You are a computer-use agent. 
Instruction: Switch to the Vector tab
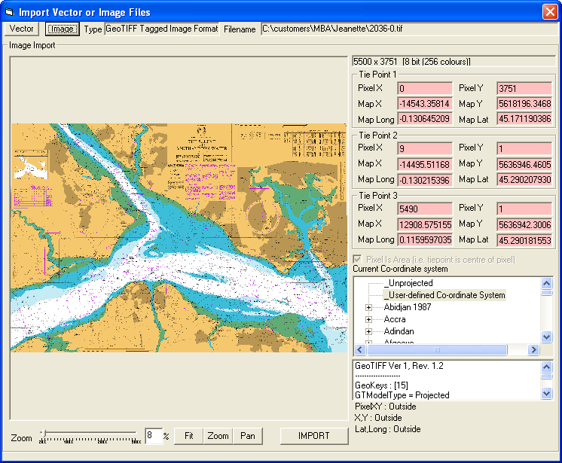click(x=22, y=29)
